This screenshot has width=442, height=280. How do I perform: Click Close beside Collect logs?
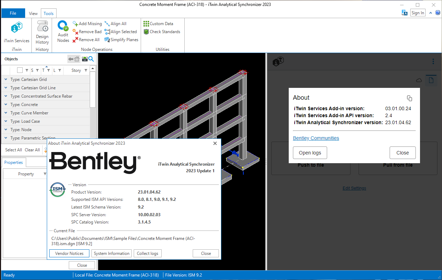coord(206,253)
